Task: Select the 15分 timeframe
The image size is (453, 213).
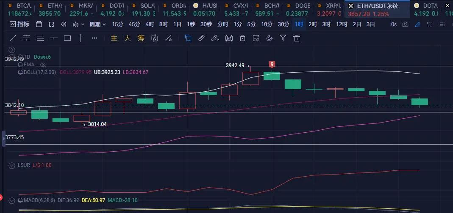Action: pos(117,25)
